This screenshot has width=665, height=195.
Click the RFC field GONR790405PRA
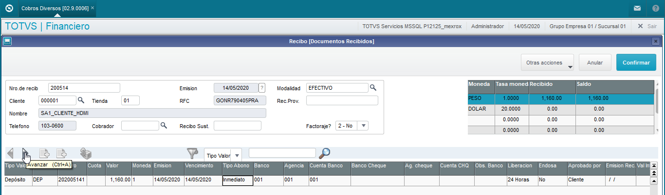(x=240, y=100)
